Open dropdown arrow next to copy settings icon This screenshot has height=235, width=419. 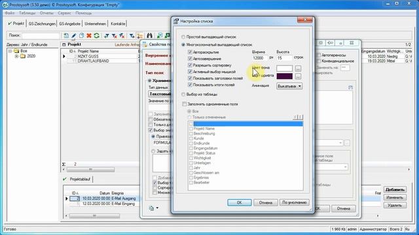157,208
